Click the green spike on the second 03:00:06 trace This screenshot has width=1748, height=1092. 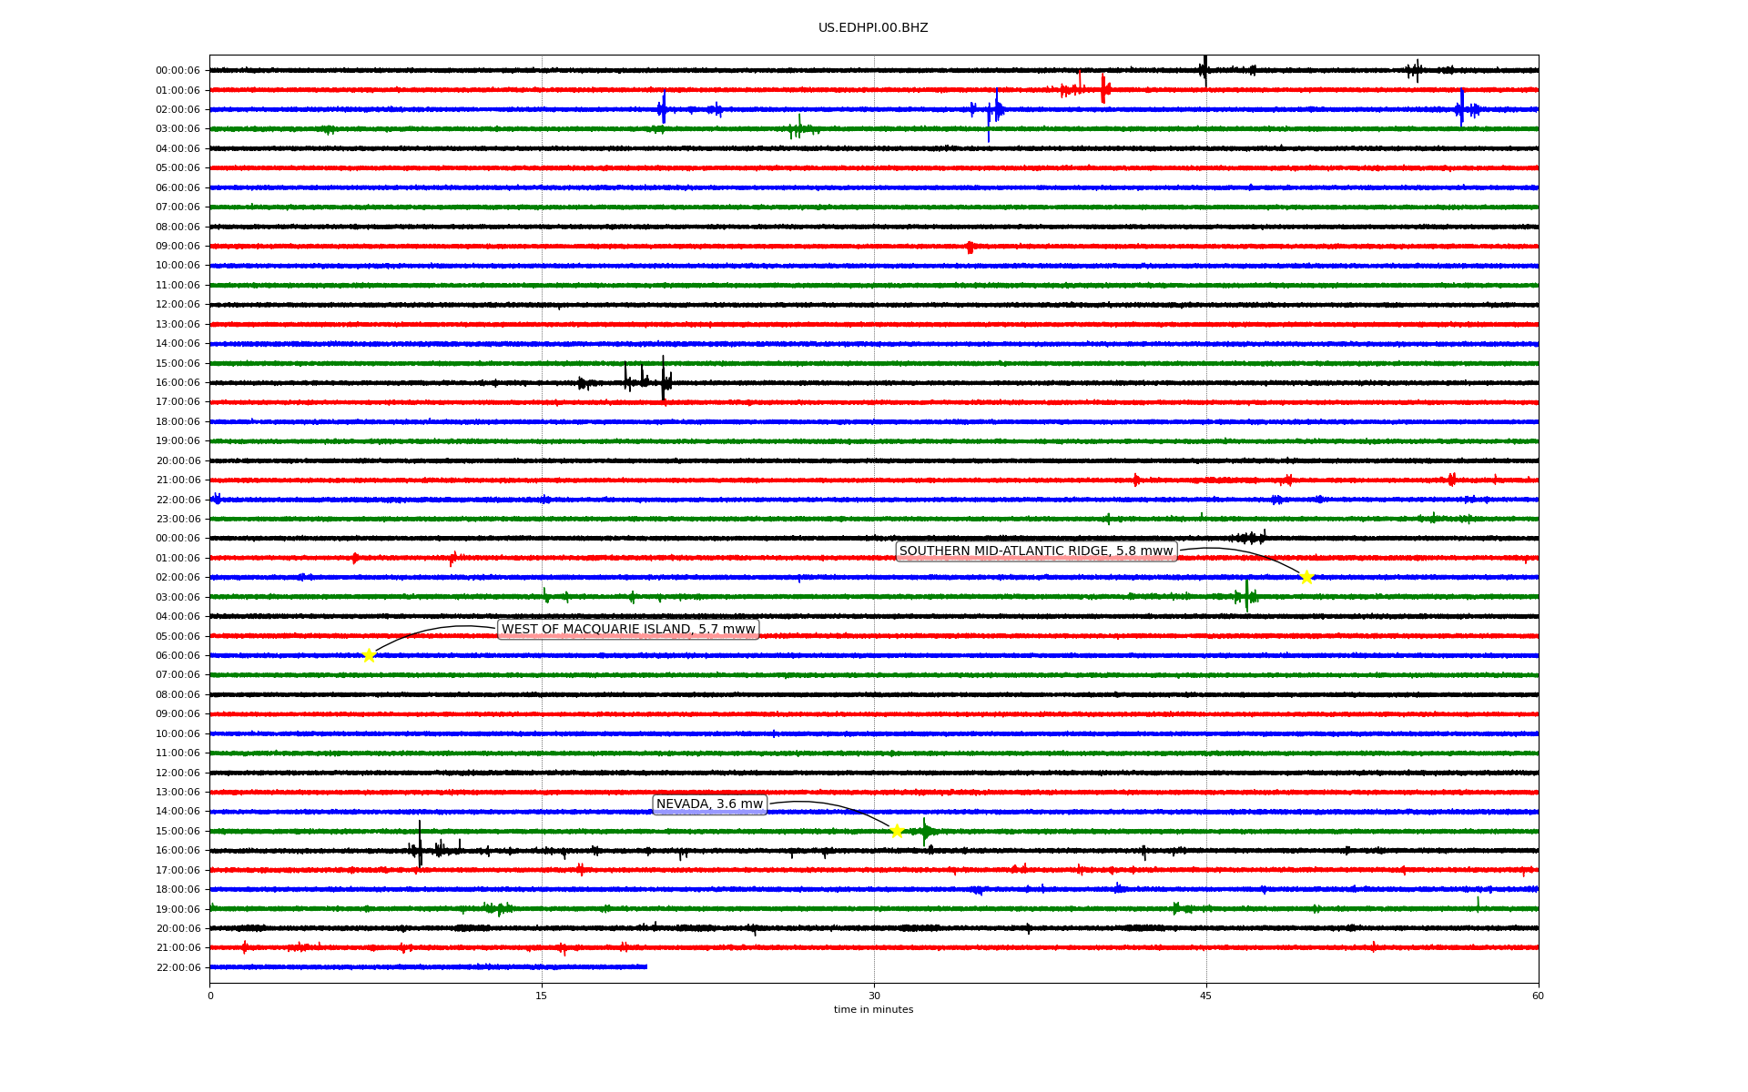1246,596
